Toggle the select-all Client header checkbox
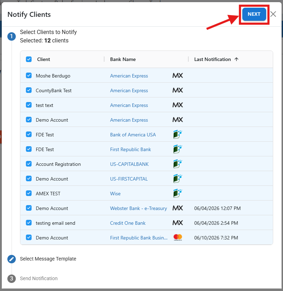The width and height of the screenshot is (283, 291). click(29, 59)
